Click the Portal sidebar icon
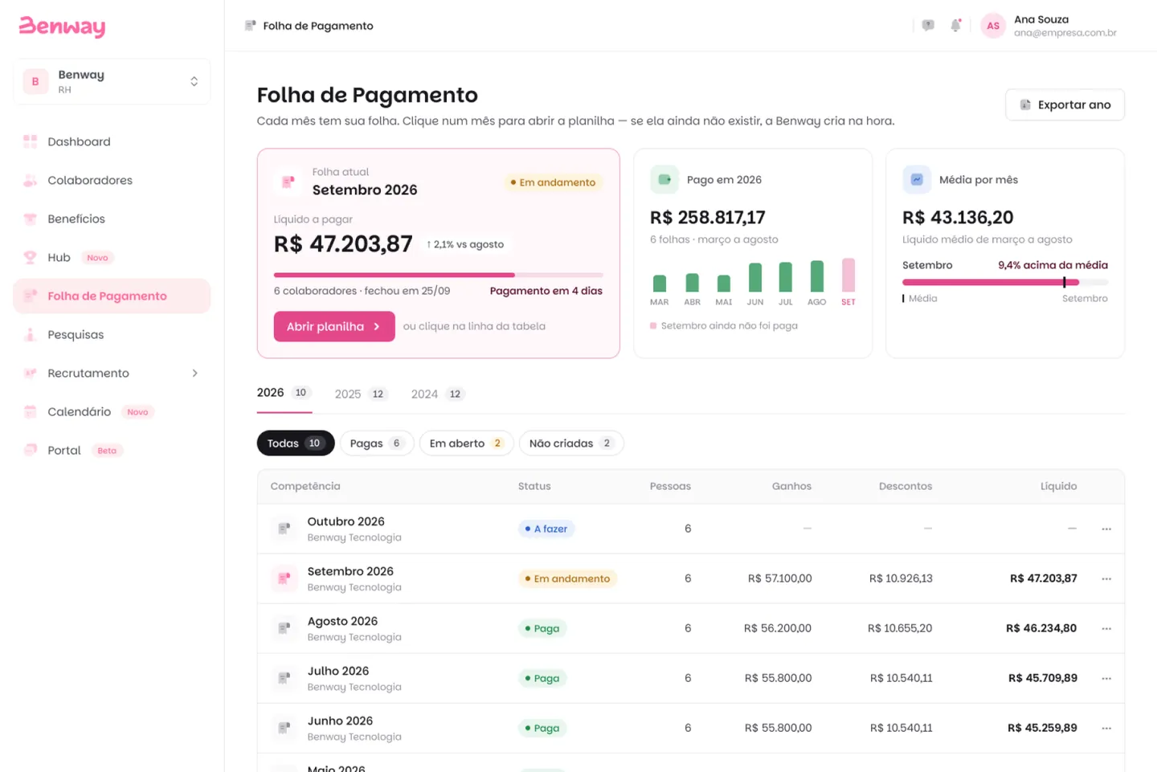 (31, 450)
